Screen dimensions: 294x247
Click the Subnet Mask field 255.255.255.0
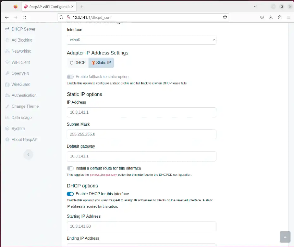tap(141, 134)
